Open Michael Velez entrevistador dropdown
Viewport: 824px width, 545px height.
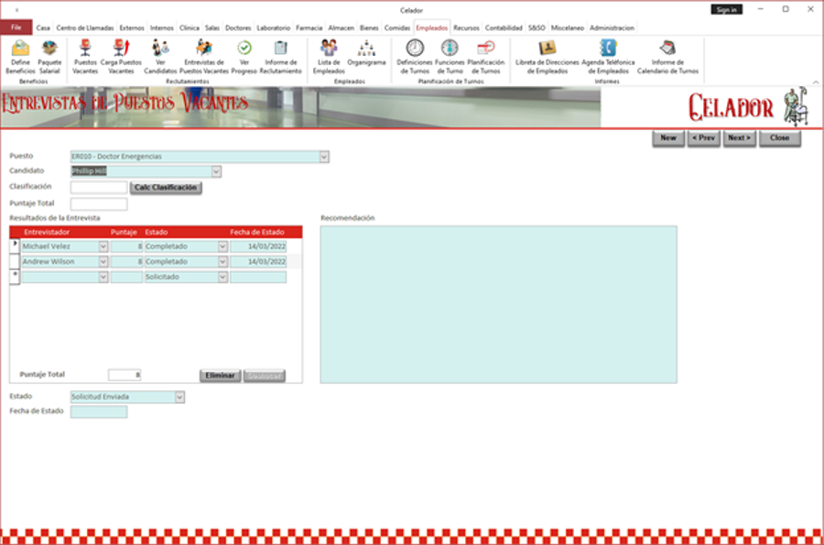click(103, 246)
